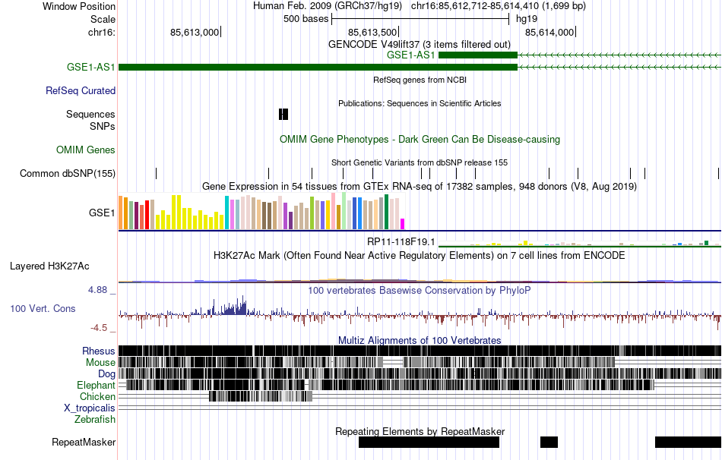
Task: Click the Layered H3K27Ac signal graph
Action: [420, 280]
